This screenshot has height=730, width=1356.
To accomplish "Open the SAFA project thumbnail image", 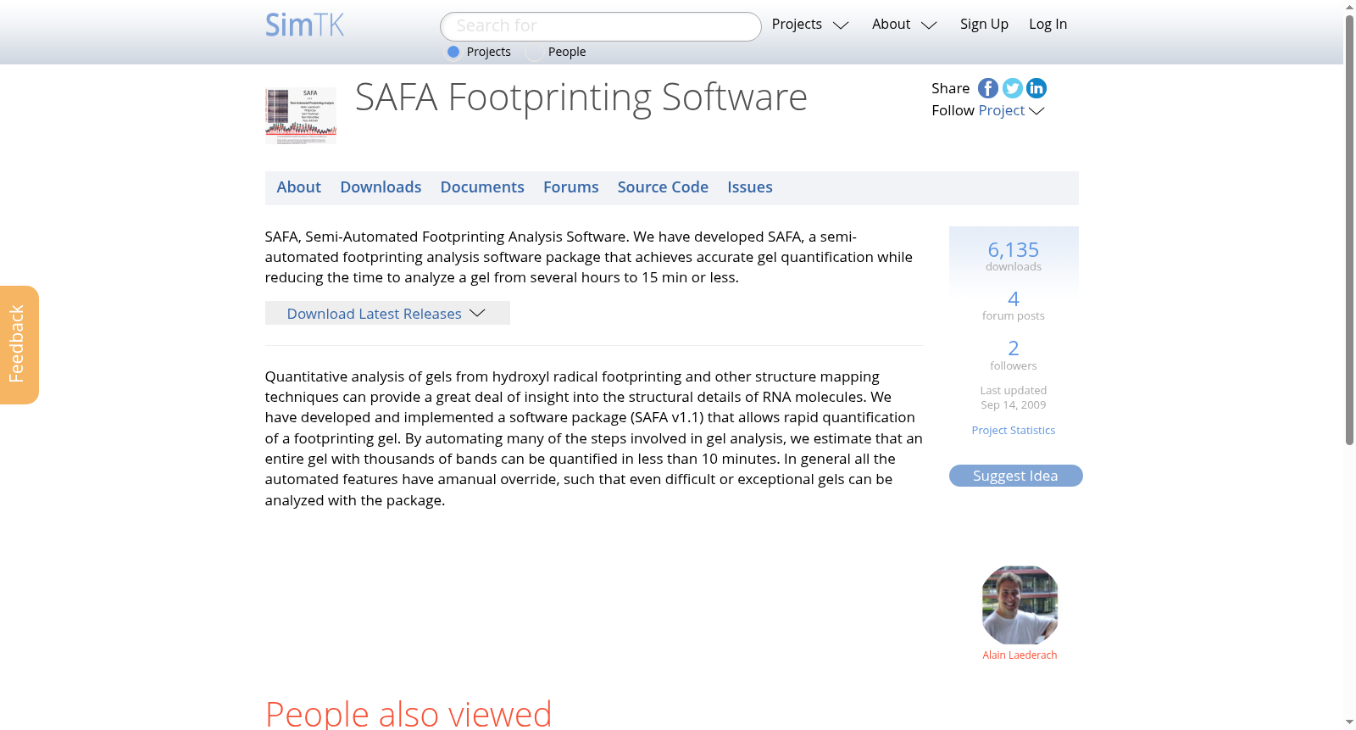I will point(301,115).
